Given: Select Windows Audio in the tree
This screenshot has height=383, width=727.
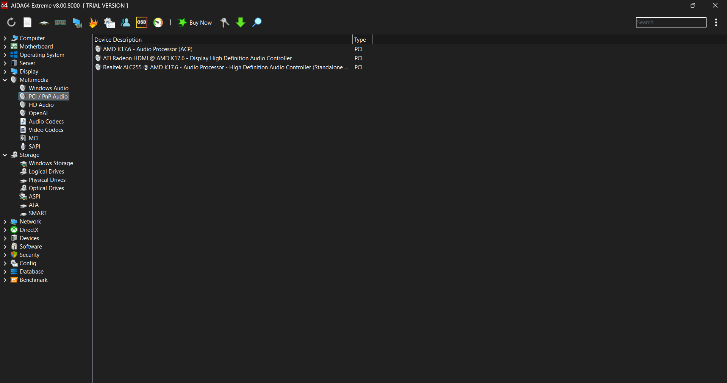Looking at the screenshot, I should pos(48,88).
